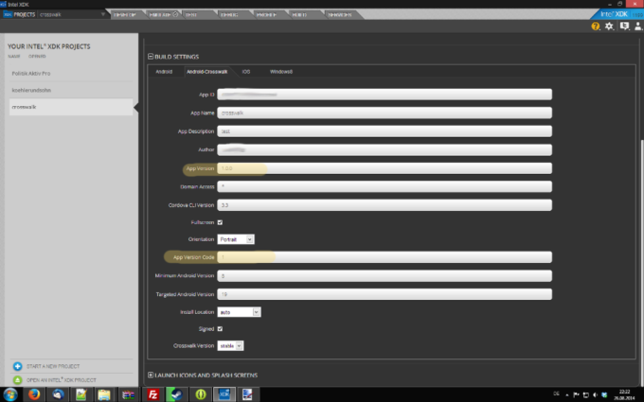Launch Firefox from the taskbar

[34, 394]
